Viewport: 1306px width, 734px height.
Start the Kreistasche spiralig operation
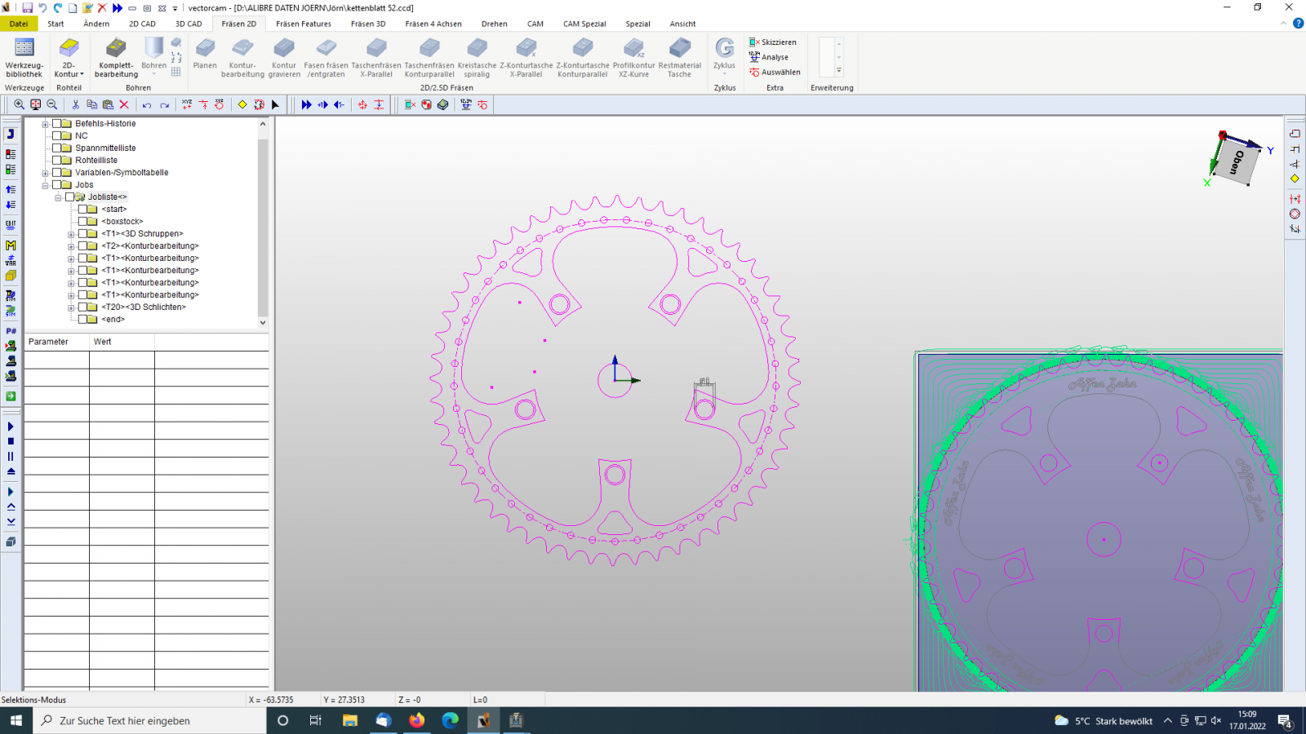pyautogui.click(x=477, y=57)
